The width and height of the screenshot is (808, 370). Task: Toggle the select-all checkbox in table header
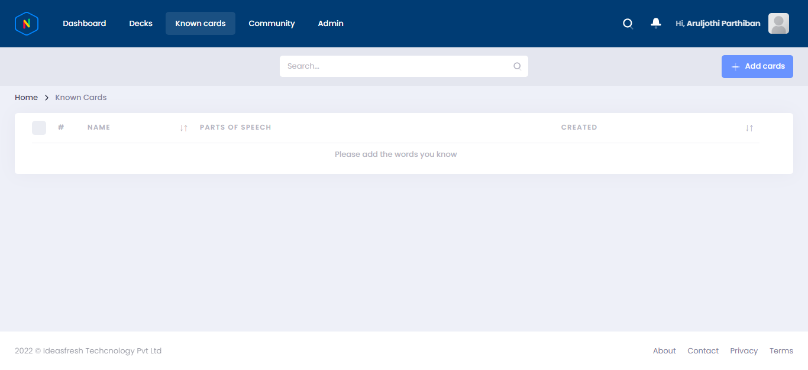coord(39,128)
